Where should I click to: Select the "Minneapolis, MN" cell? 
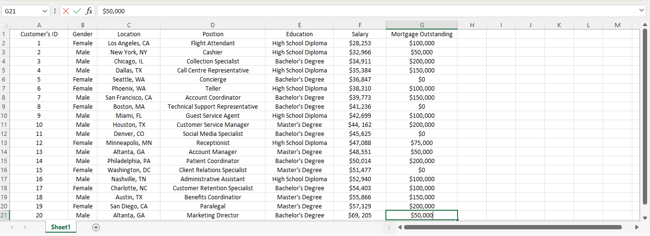(129, 143)
